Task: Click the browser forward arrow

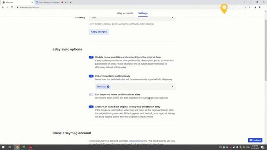Action: 8,7
